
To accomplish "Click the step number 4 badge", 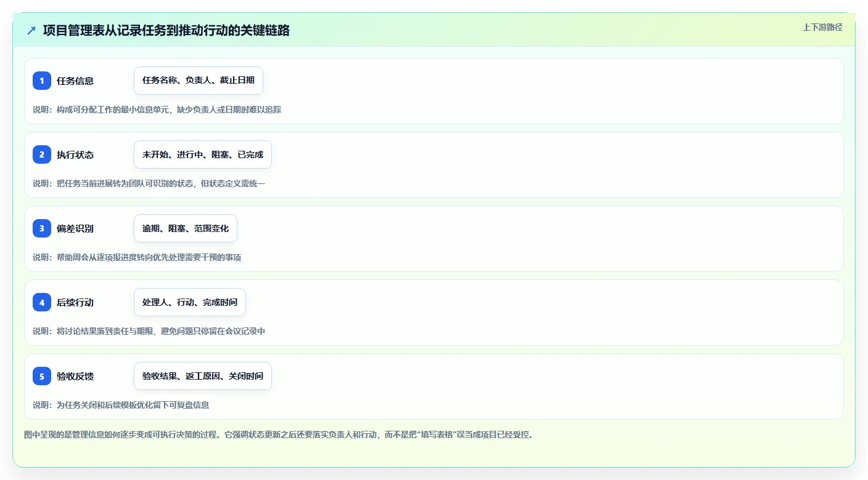I will [42, 302].
